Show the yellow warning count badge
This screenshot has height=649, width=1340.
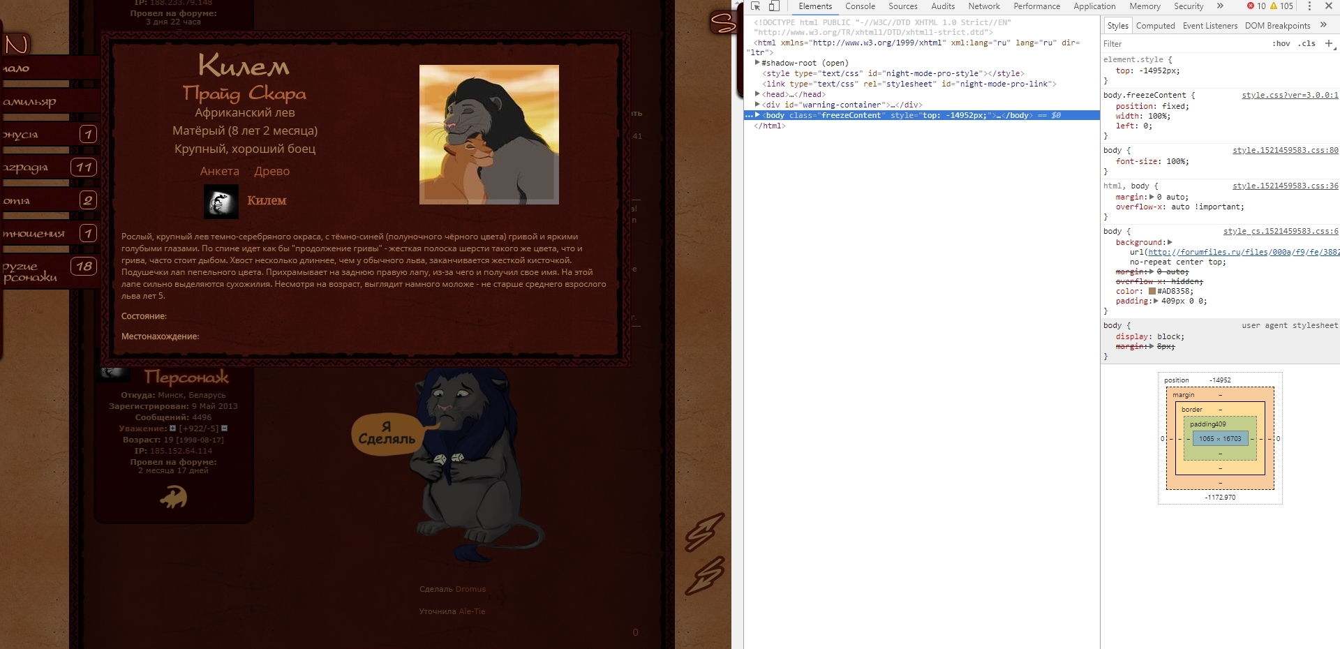1281,6
